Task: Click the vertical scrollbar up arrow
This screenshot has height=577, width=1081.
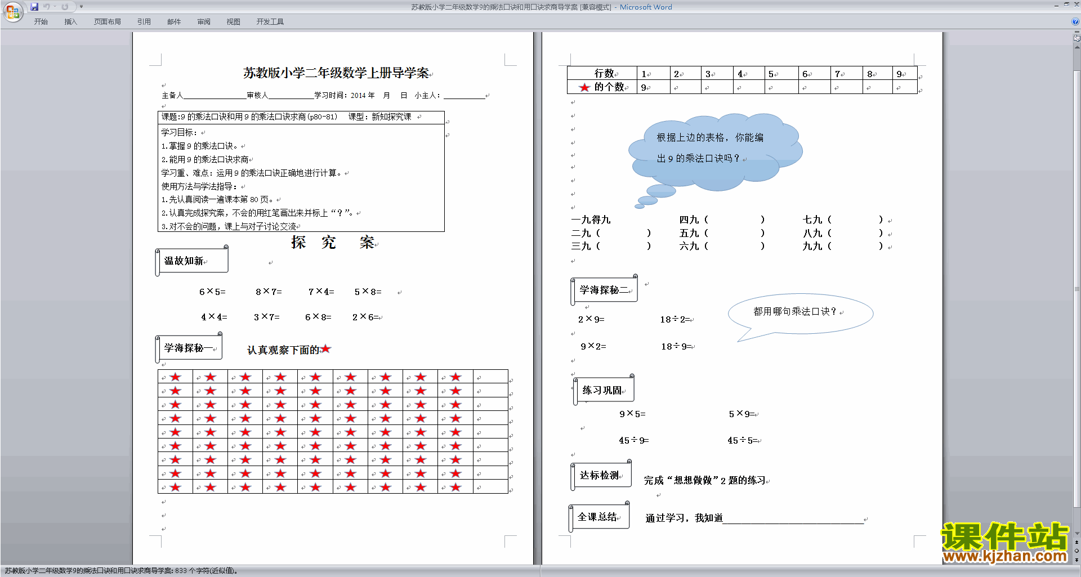Action: tap(1077, 47)
